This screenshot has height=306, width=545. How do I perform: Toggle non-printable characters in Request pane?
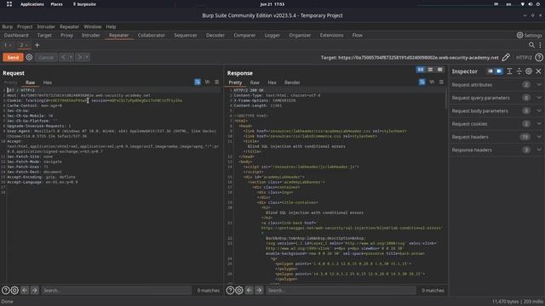207,82
